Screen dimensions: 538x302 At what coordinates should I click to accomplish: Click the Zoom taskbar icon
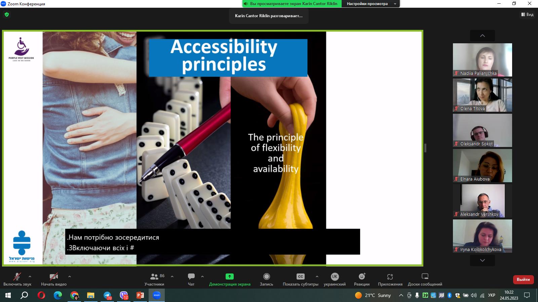157,295
